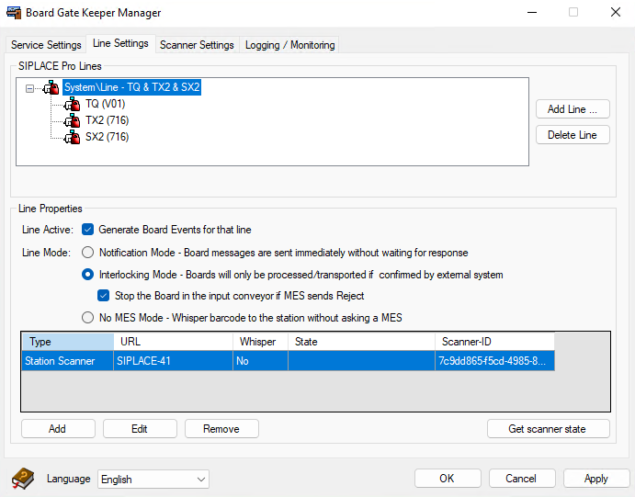
Task: Open the Language dropdown
Action: coord(153,480)
